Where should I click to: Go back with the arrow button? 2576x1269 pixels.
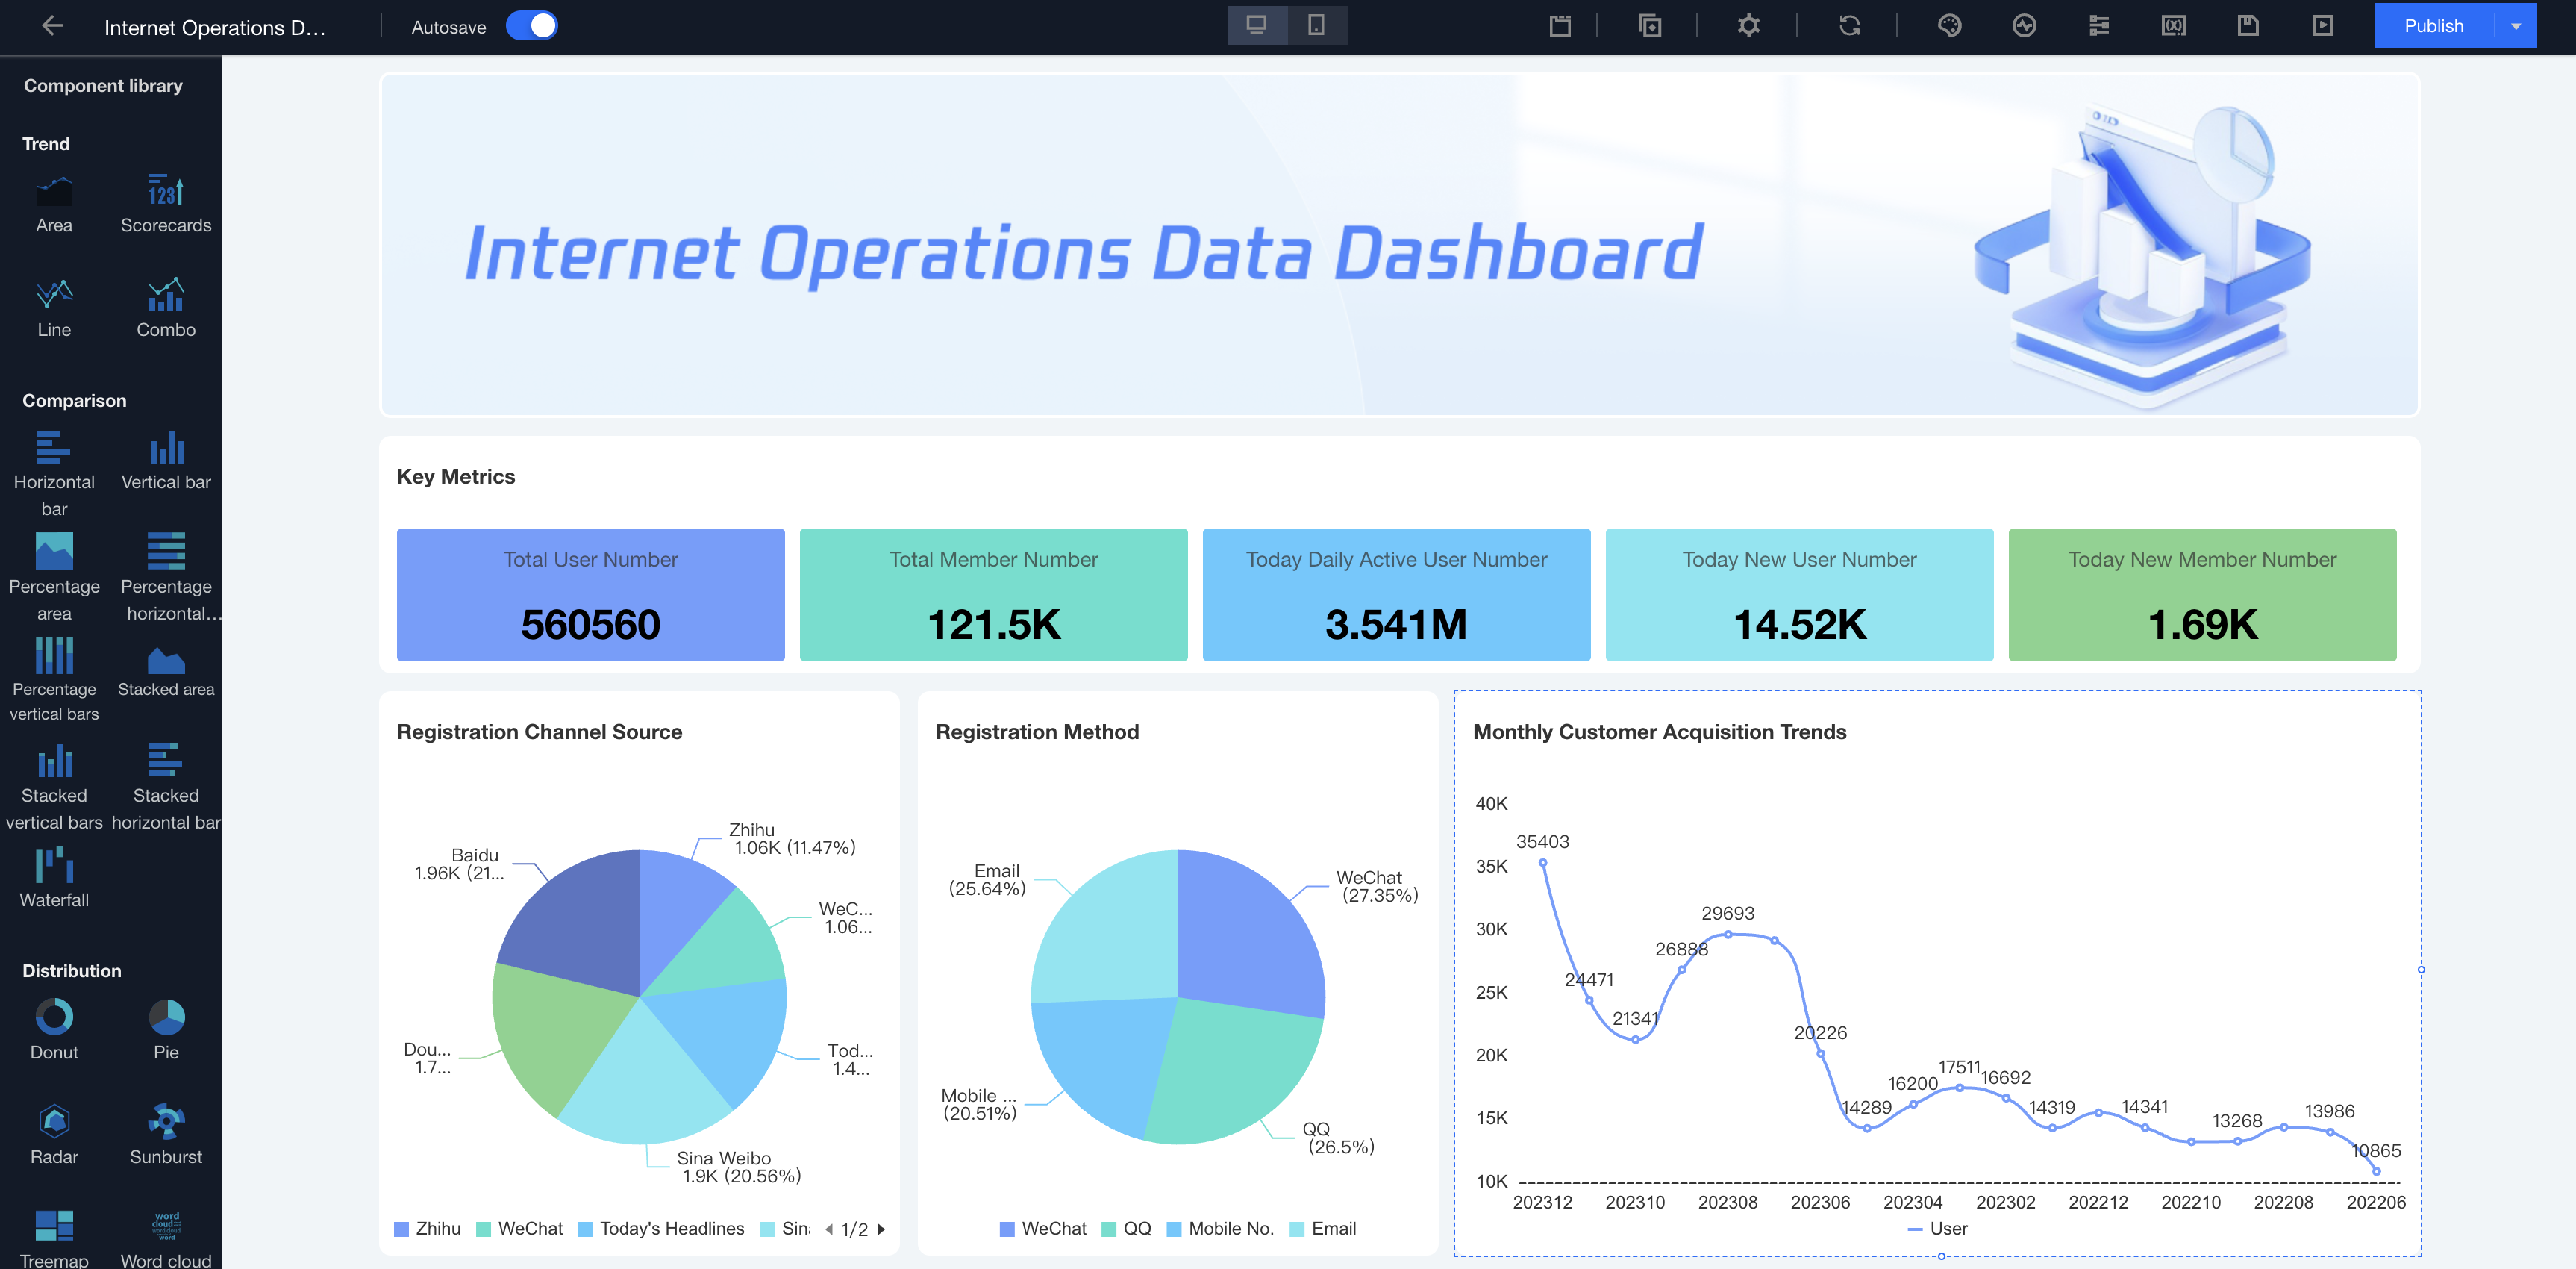[52, 26]
